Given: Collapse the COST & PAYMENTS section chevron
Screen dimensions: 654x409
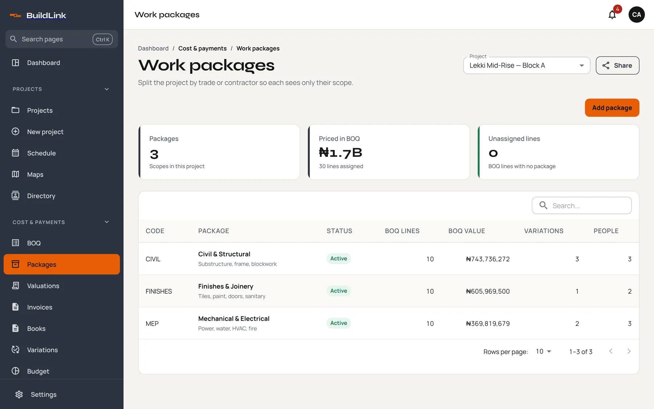Looking at the screenshot, I should (x=107, y=222).
